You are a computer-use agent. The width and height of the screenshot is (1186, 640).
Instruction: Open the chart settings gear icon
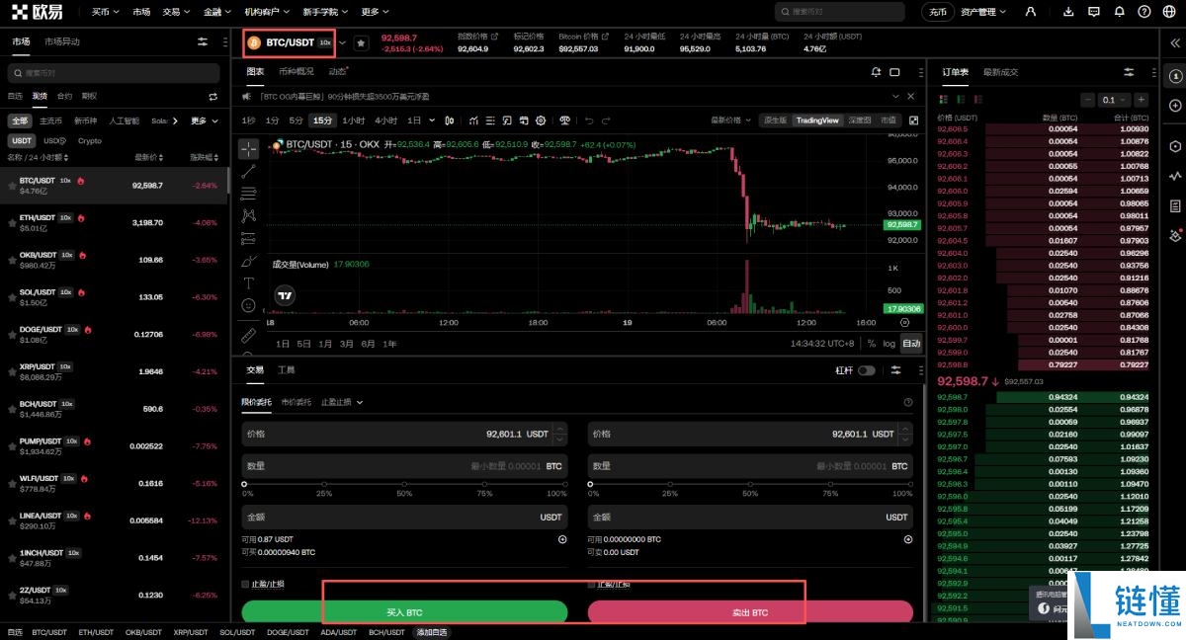point(541,120)
